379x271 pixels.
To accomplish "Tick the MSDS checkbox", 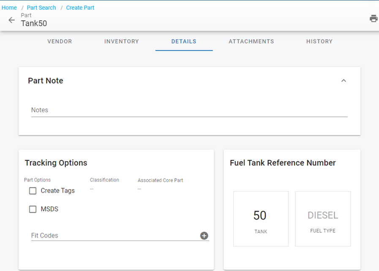I will click(x=33, y=209).
